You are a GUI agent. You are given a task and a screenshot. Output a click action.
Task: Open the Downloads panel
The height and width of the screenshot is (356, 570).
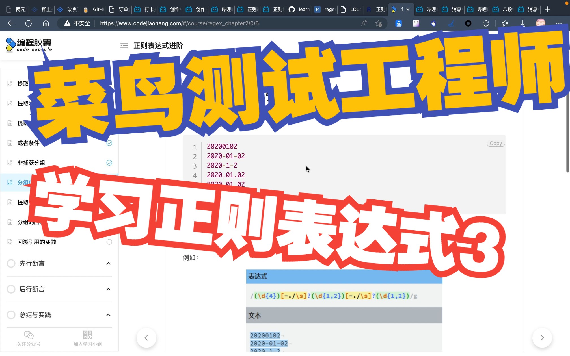pyautogui.click(x=522, y=23)
